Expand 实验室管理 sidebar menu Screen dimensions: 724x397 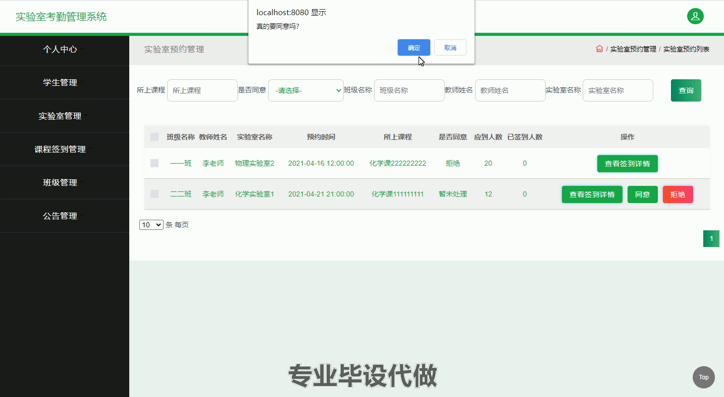pyautogui.click(x=65, y=116)
